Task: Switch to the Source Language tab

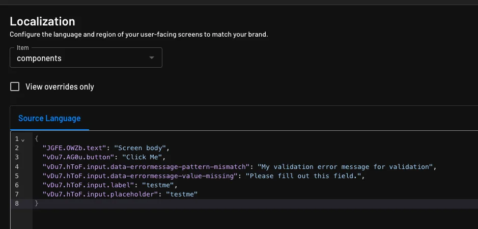Action: [49, 118]
